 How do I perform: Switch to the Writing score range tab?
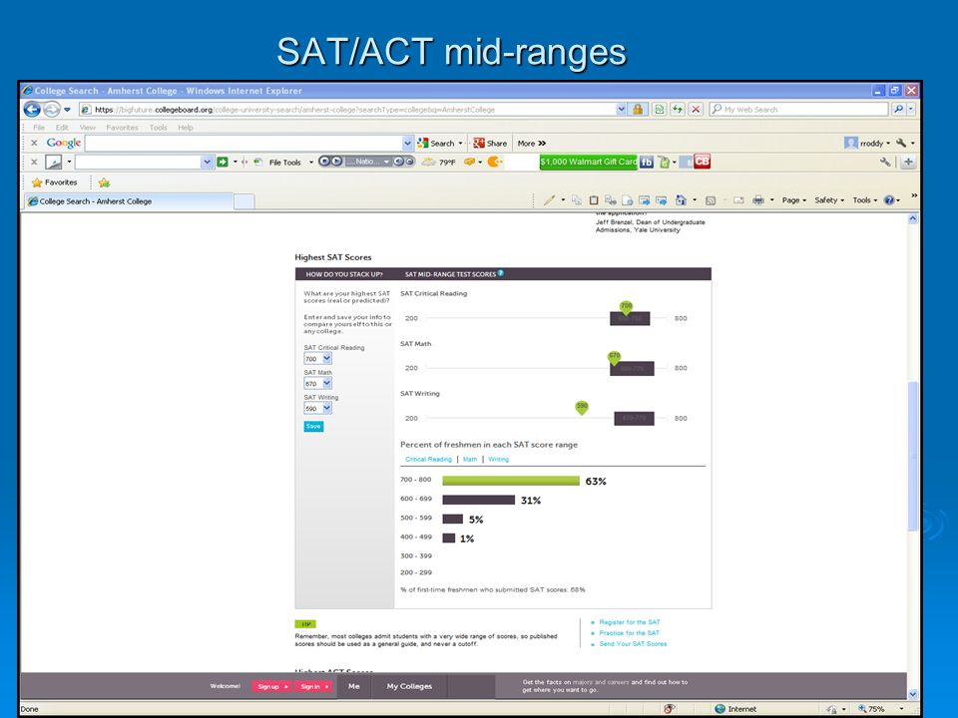(x=499, y=459)
